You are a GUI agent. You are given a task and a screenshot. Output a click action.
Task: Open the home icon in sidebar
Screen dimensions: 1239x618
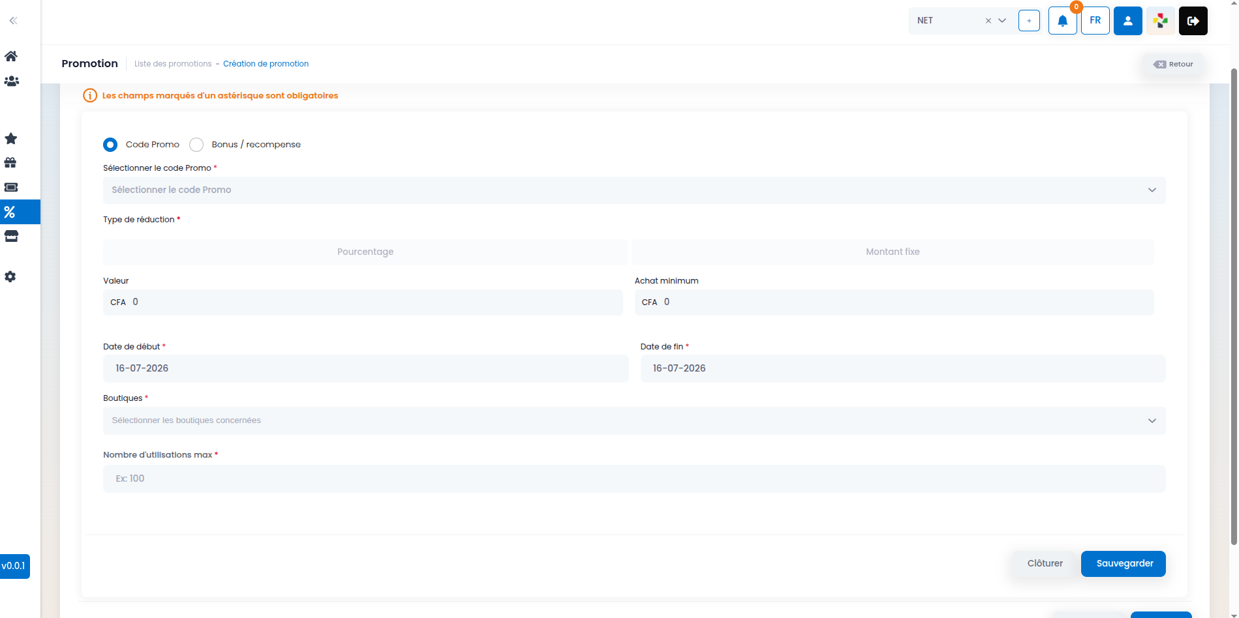11,56
